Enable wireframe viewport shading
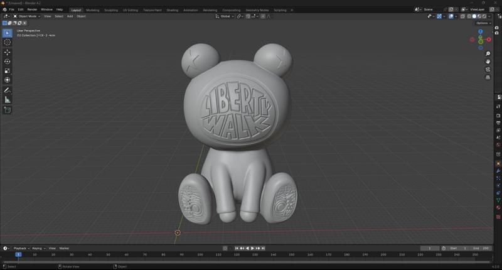The height and width of the screenshot is (270, 502). click(469, 16)
